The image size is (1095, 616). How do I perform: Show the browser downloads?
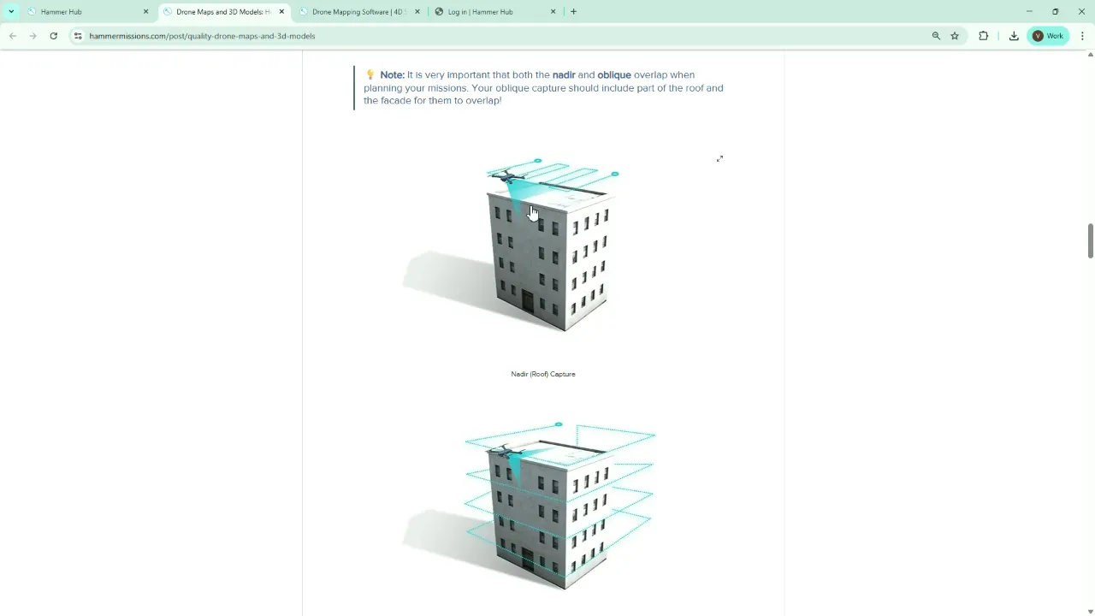[1014, 36]
